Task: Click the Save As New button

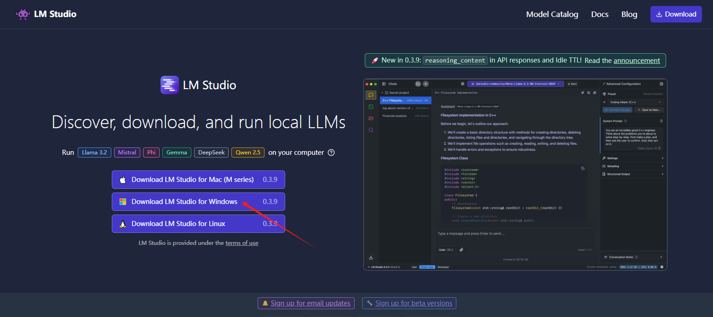Action: (x=649, y=110)
